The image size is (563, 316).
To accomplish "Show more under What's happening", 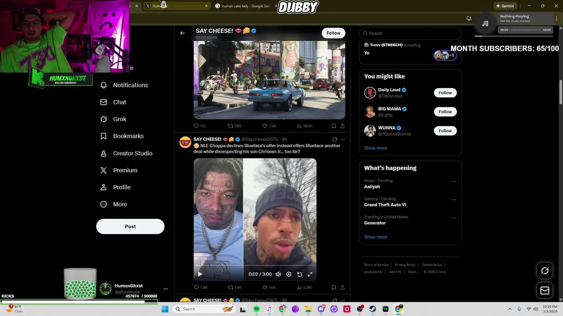I will pyautogui.click(x=375, y=237).
